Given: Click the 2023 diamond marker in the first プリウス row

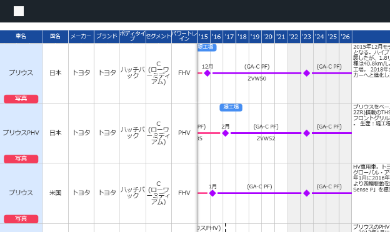Looking at the screenshot, I should (x=307, y=73).
